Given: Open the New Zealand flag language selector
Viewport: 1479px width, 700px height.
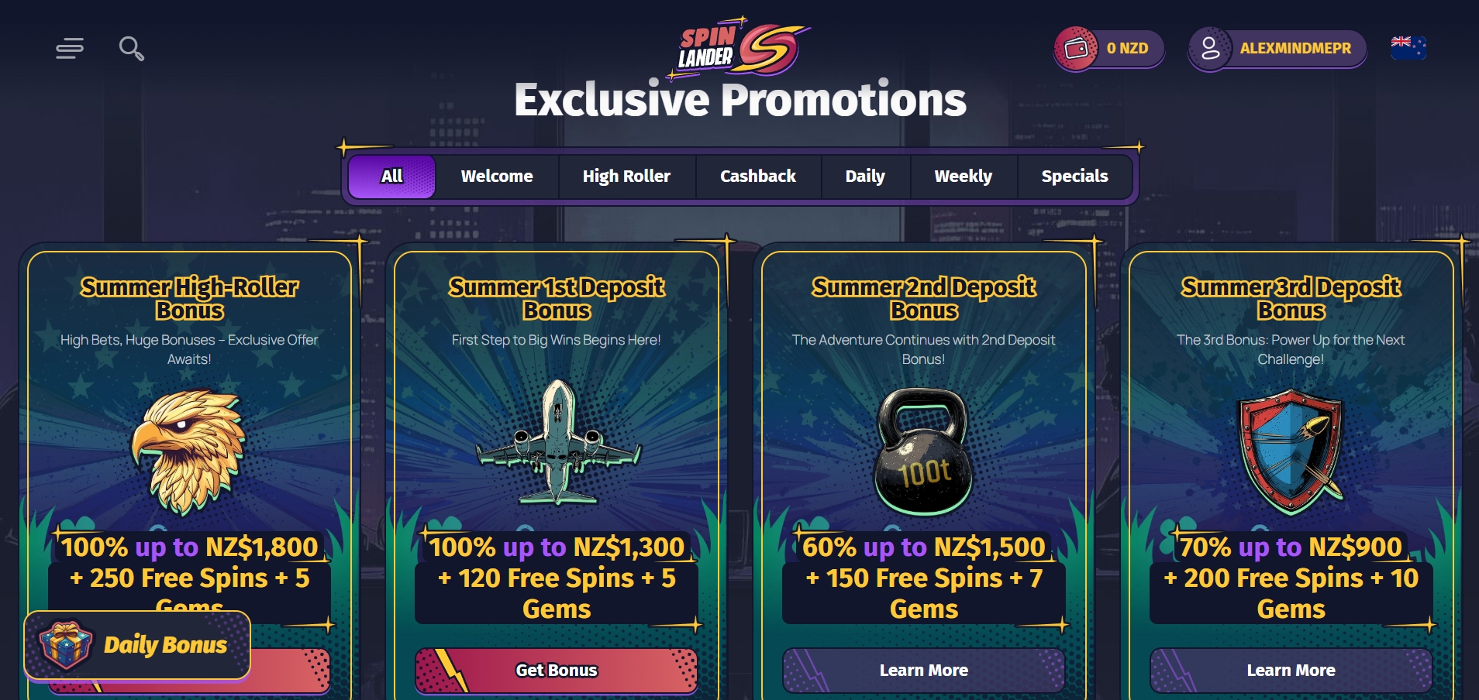Looking at the screenshot, I should click(1408, 47).
